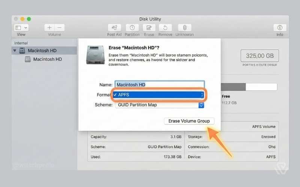Select the parent Macintosh HD disk icon

[22, 50]
